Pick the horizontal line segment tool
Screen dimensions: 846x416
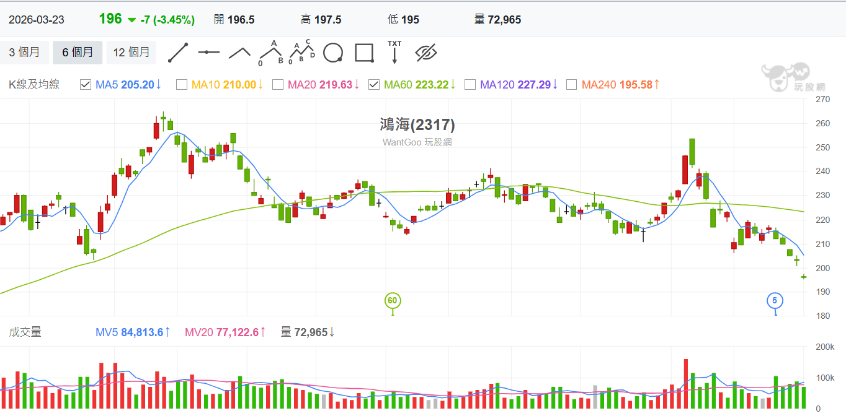point(209,53)
